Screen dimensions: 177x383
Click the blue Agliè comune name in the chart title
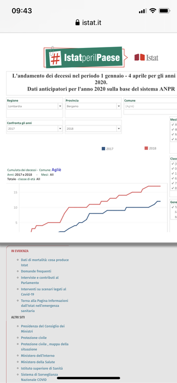pos(56,169)
